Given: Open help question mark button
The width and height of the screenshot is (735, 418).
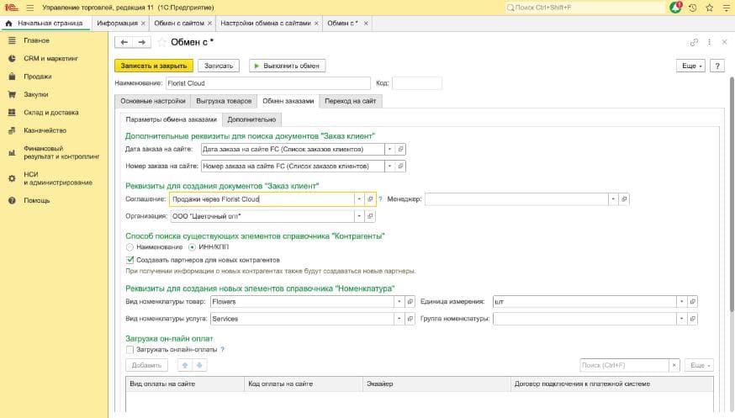Looking at the screenshot, I should [717, 66].
